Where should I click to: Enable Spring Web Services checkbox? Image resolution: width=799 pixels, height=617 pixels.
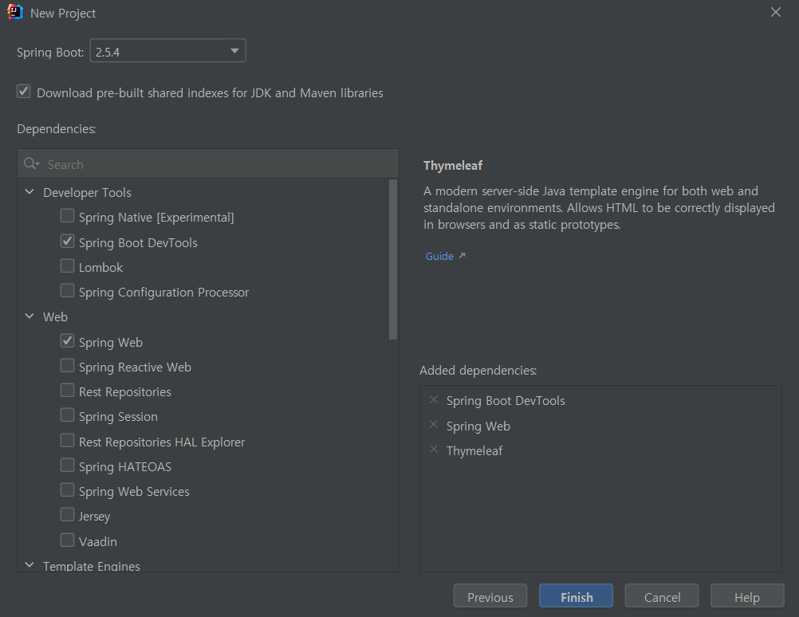[67, 490]
